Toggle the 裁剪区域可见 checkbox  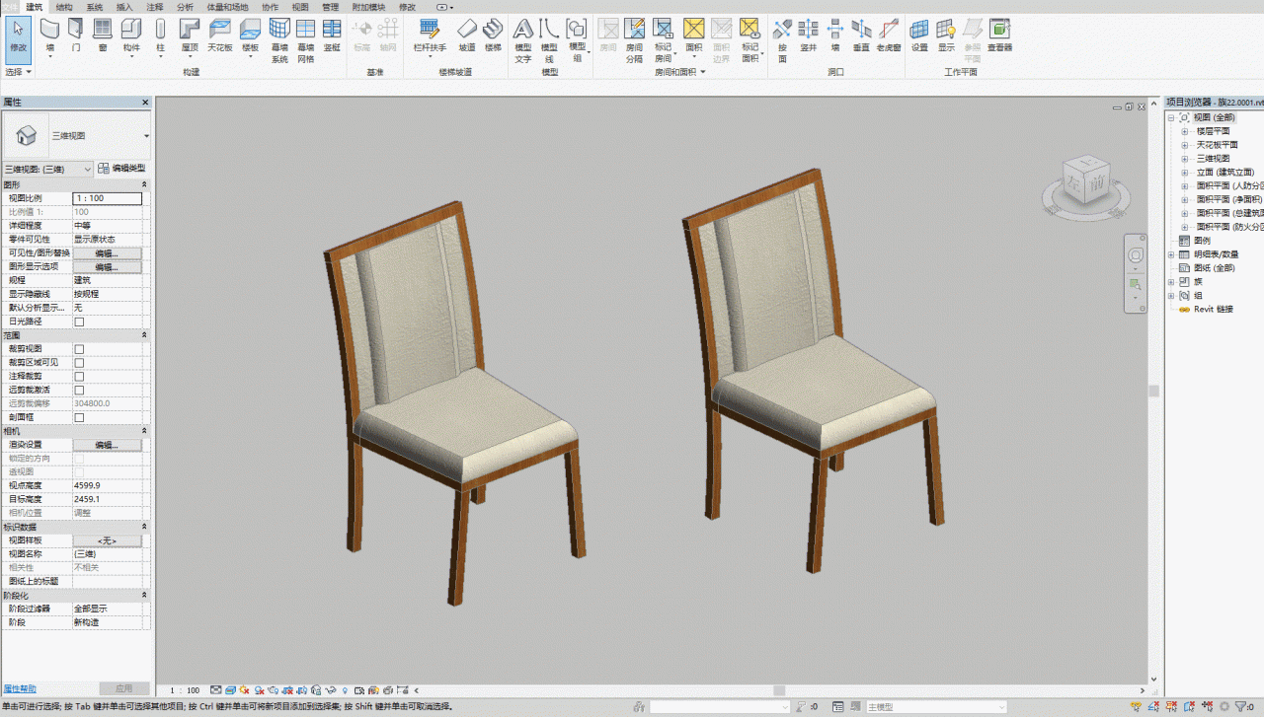point(79,363)
